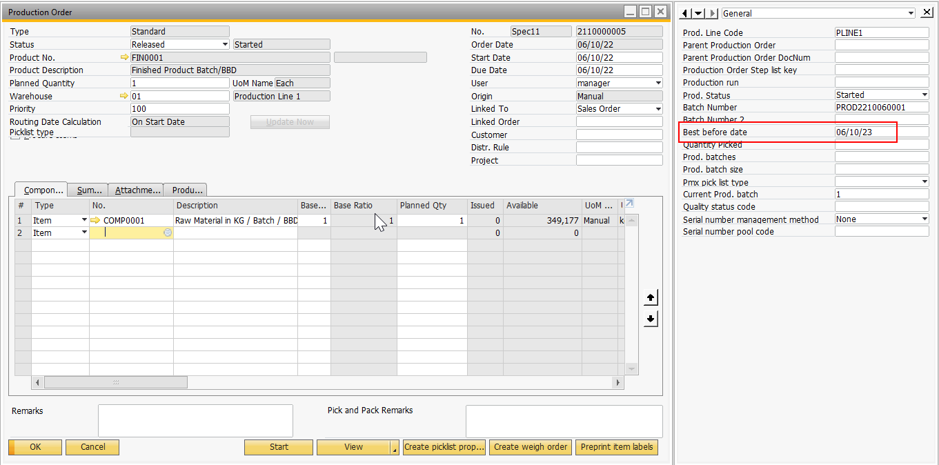Click the grid's scroll-down arrow

coord(631,369)
